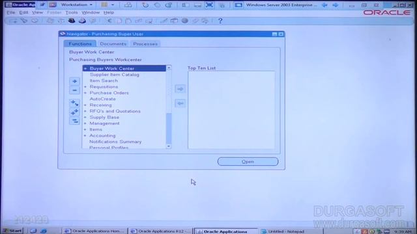417x234 pixels.
Task: Click the Windows Start button
Action: click(12, 231)
